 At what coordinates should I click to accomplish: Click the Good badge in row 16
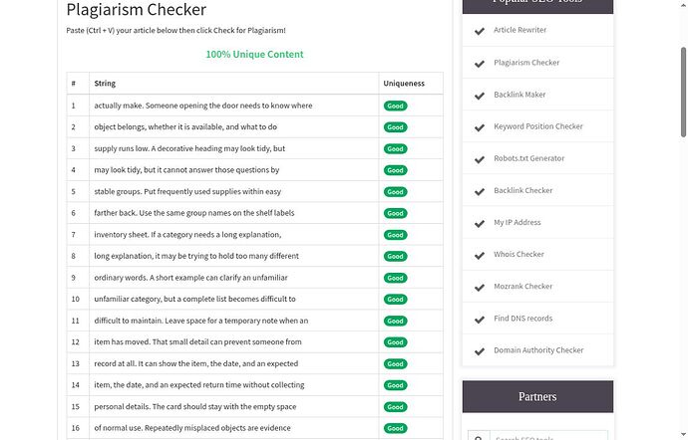395,428
